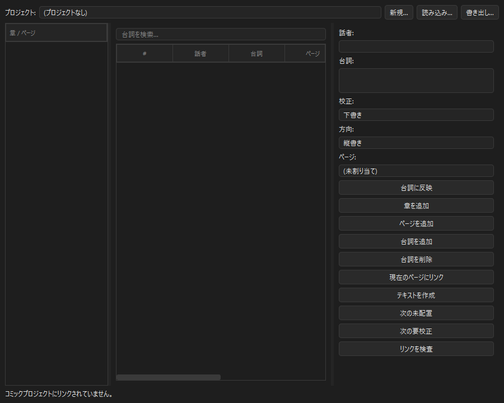Sort by the 話者 column header
504x403 pixels.
(200, 53)
